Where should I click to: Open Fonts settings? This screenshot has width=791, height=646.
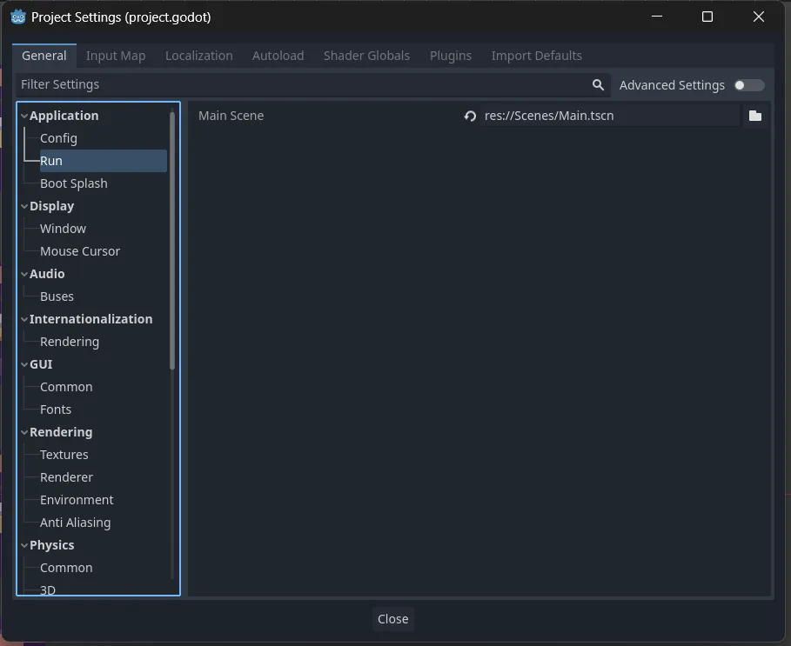coord(56,410)
